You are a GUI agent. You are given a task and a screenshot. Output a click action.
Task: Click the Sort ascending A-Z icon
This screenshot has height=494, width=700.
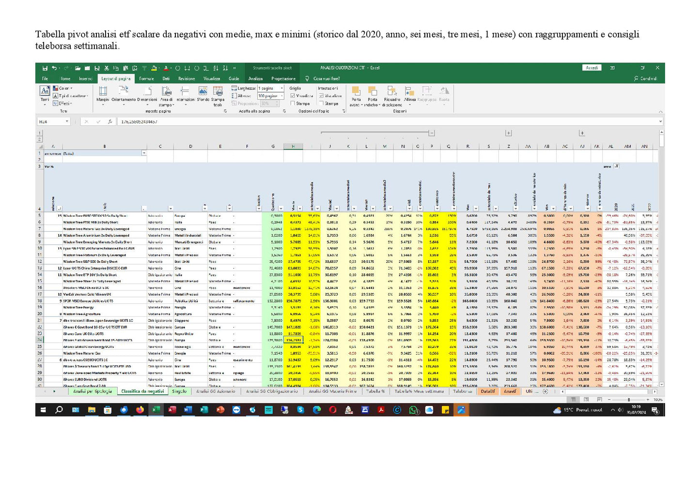pos(216,68)
